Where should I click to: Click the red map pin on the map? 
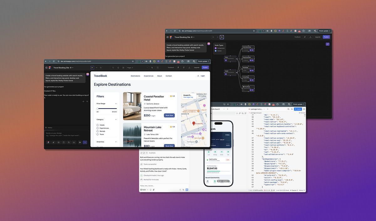click(194, 123)
